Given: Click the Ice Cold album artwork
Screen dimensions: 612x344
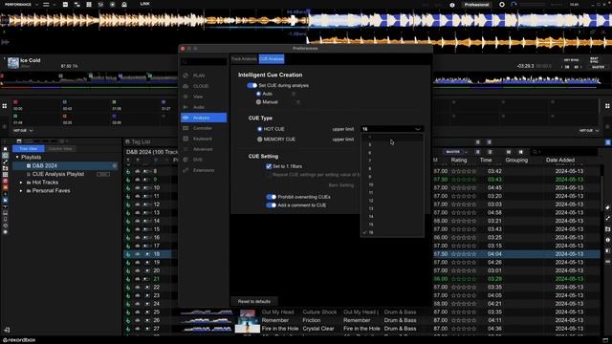Looking at the screenshot, I should (12, 63).
